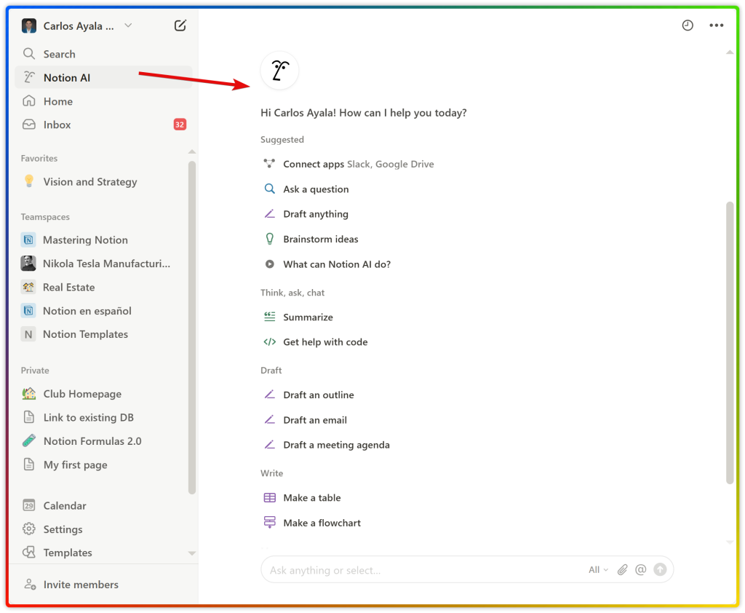Go to Home in the sidebar

pyautogui.click(x=103, y=101)
